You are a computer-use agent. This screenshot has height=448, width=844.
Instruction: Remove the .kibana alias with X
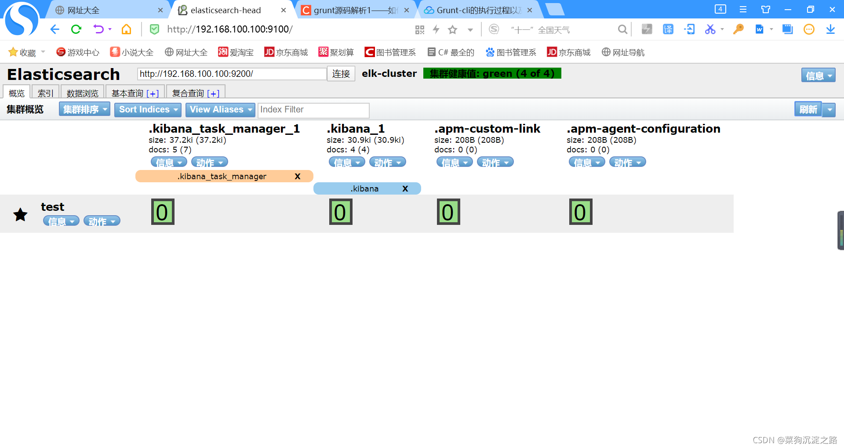[405, 188]
